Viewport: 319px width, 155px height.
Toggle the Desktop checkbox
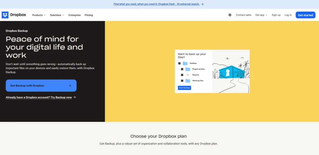[x=179, y=63]
